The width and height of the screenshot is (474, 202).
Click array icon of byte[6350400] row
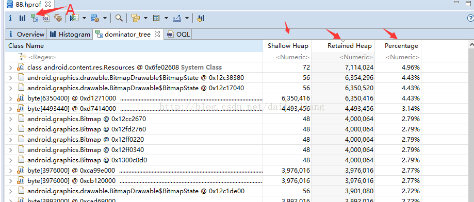tap(21, 98)
